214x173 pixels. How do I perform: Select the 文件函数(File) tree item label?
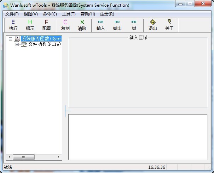(45, 44)
